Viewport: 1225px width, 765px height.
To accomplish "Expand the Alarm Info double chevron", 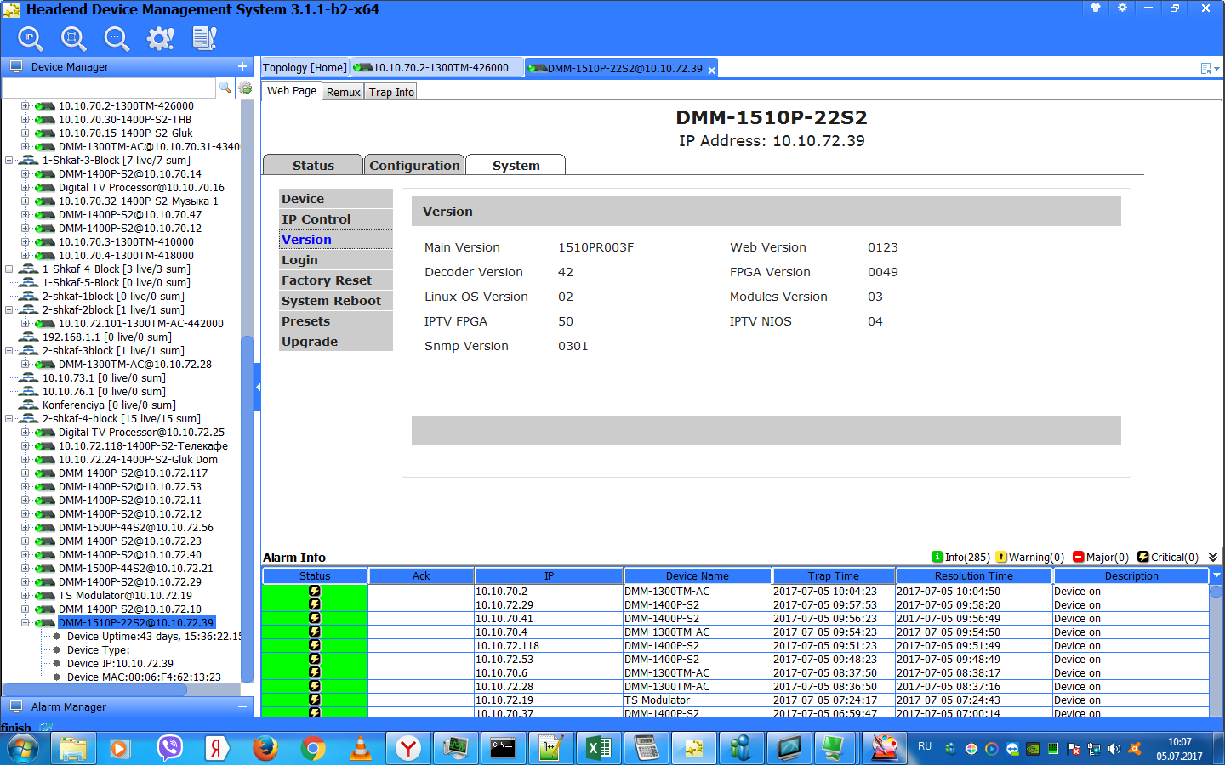I will (1213, 558).
